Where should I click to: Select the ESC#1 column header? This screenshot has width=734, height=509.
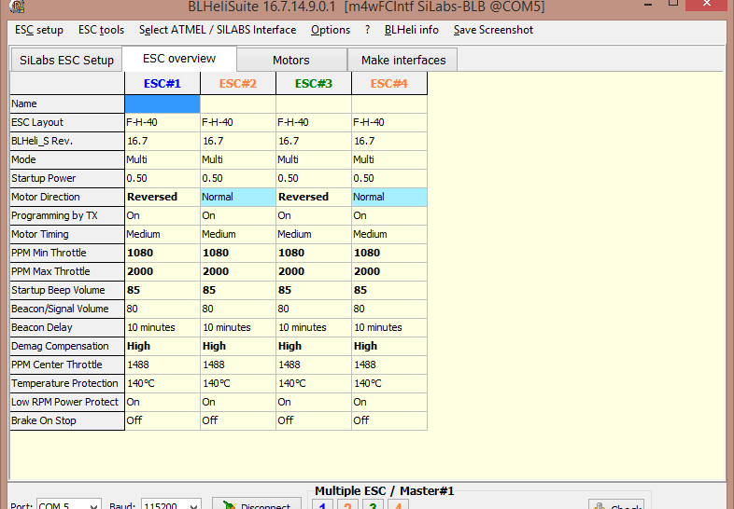[x=162, y=84]
